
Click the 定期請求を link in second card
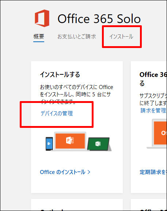[x=153, y=172]
